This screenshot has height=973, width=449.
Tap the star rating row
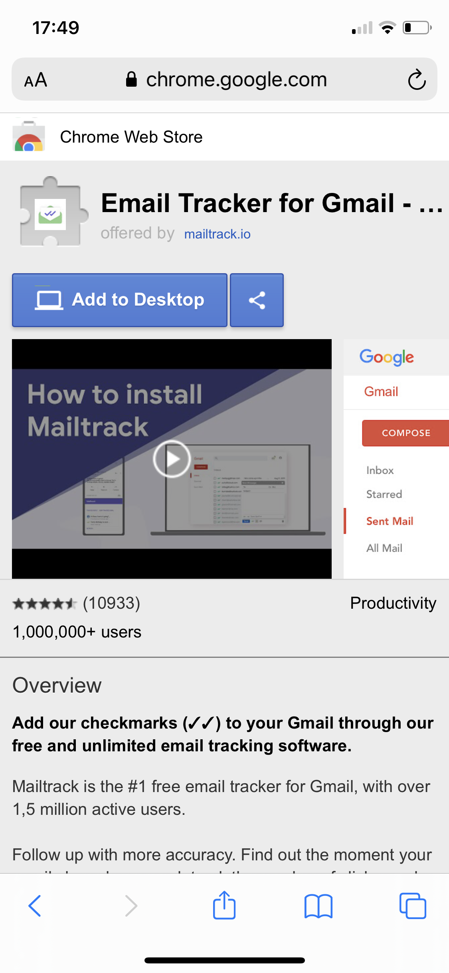(44, 603)
